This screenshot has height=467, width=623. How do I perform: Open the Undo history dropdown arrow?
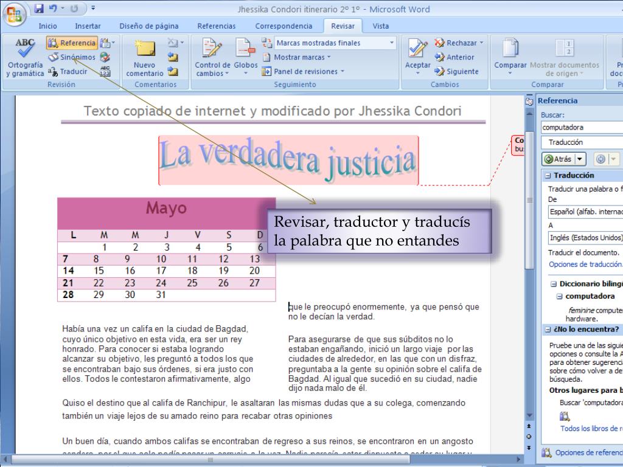pyautogui.click(x=63, y=8)
